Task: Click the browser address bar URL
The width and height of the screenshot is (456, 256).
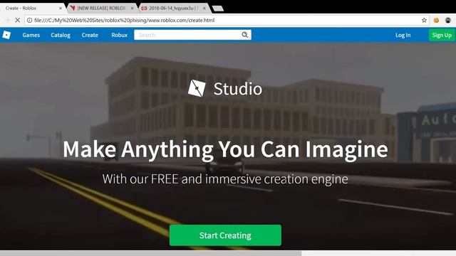Action: [124, 20]
